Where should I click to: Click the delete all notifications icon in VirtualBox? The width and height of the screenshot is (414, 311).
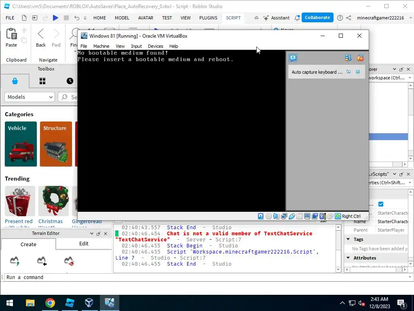pyautogui.click(x=360, y=58)
